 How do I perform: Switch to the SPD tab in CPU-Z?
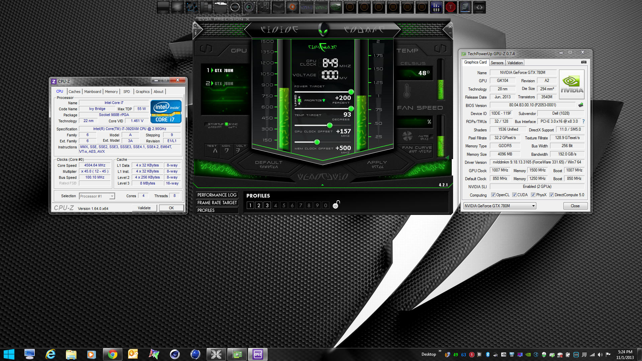126,92
